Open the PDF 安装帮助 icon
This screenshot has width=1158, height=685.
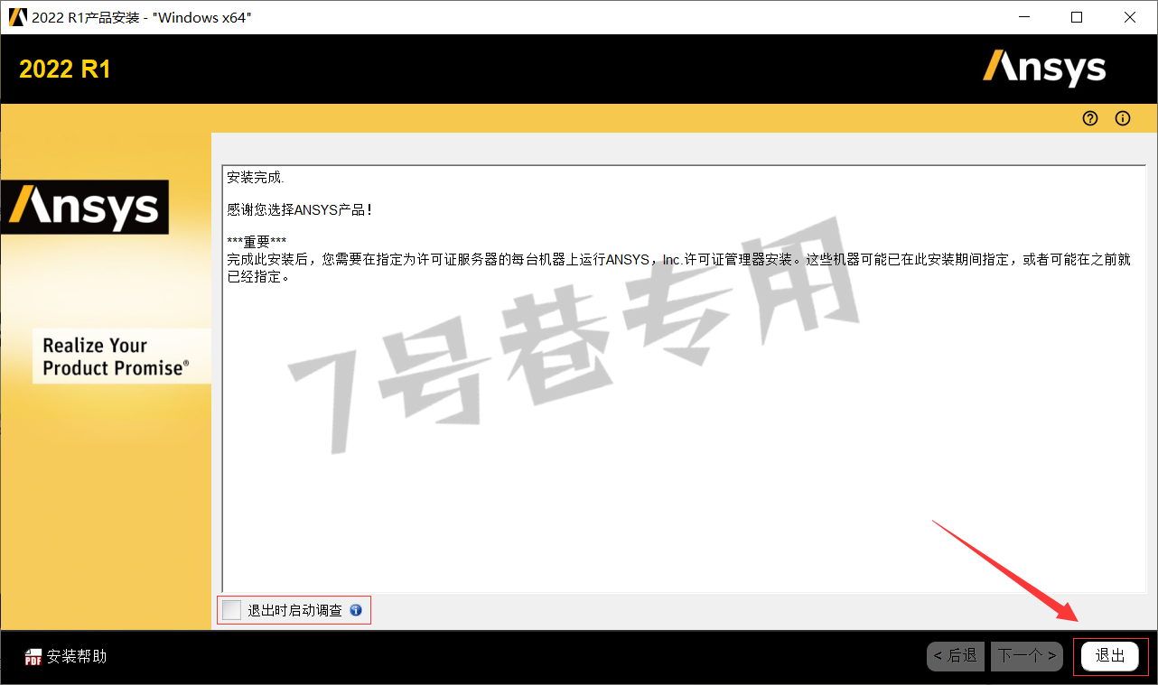point(33,657)
